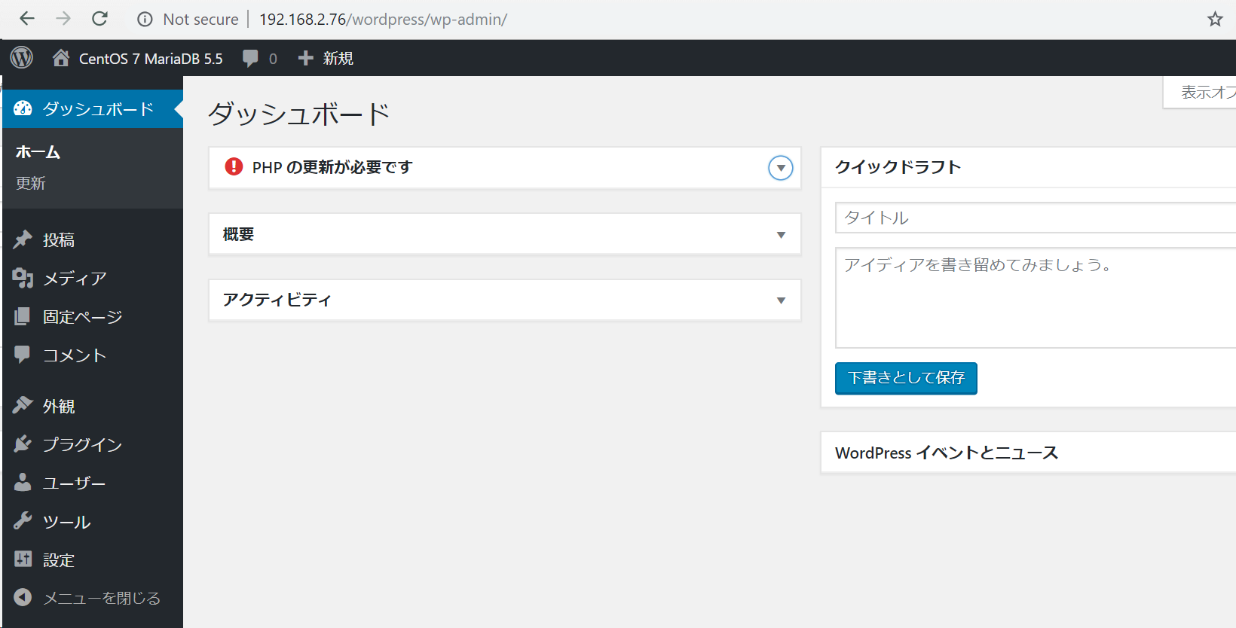Screen dimensions: 1236x628
Task: Go forward in browser history
Action: coord(63,19)
